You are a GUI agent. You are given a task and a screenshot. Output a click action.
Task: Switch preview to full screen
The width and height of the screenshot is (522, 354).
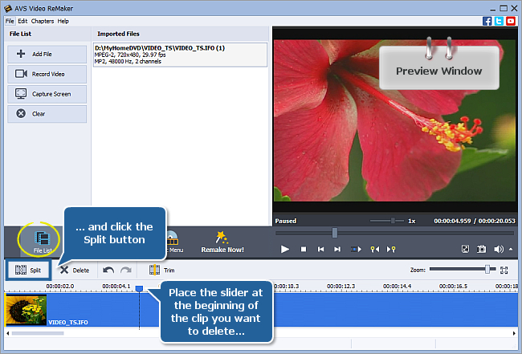pos(465,249)
